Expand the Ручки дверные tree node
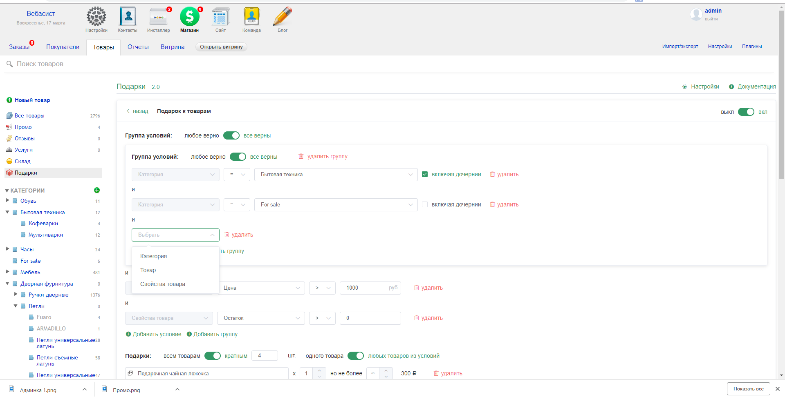The width and height of the screenshot is (785, 399). click(x=16, y=294)
